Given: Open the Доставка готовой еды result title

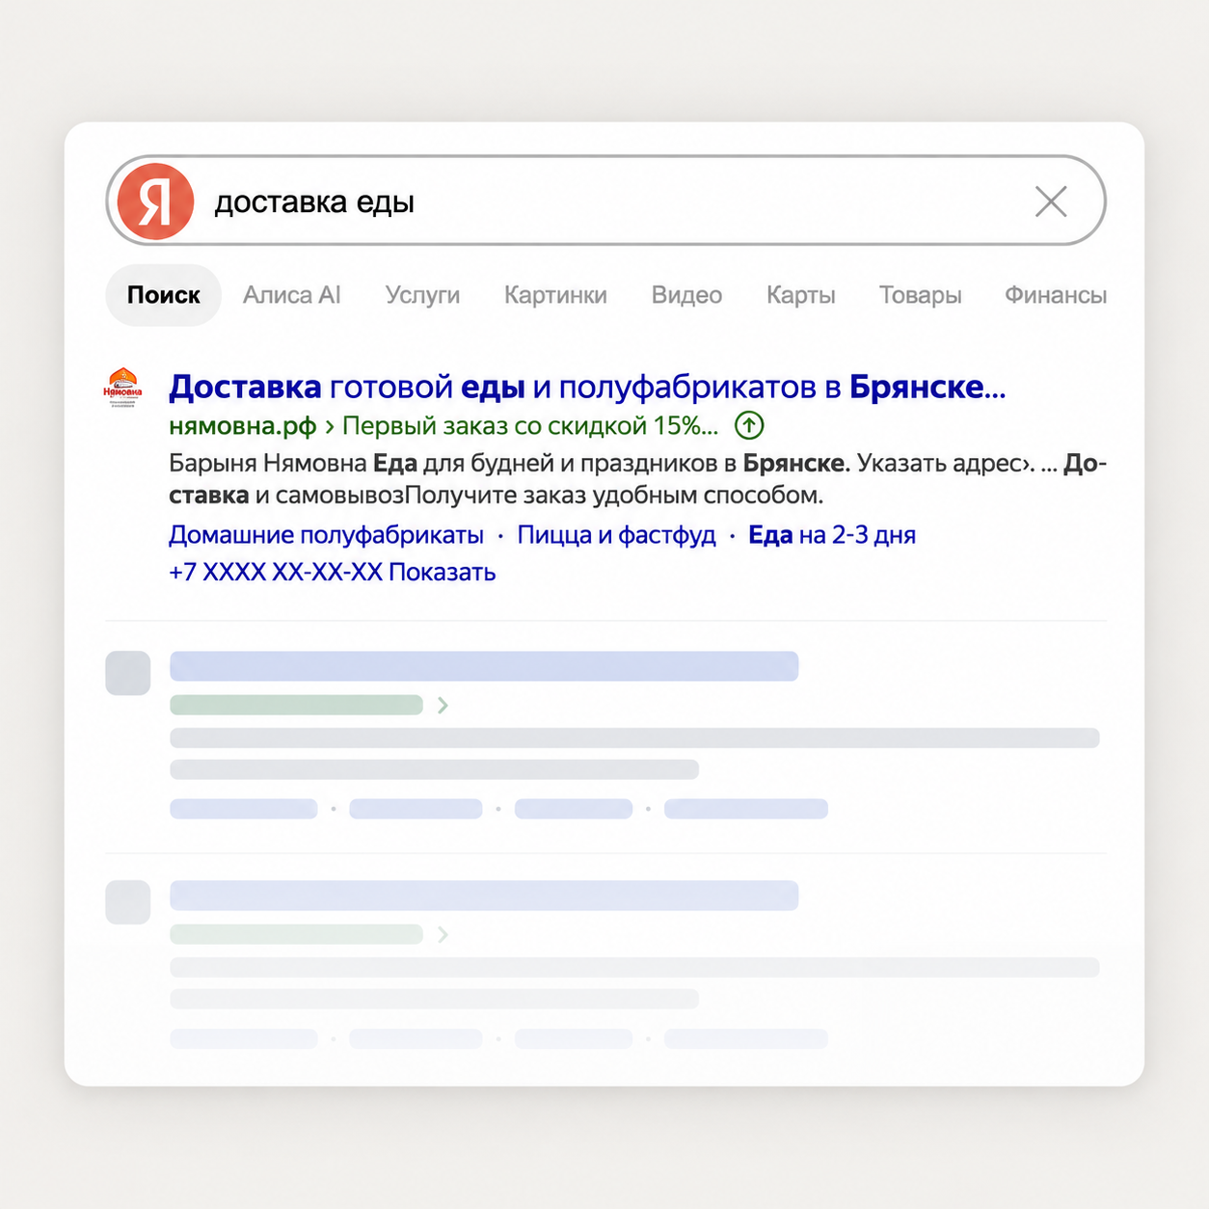Looking at the screenshot, I should [587, 387].
